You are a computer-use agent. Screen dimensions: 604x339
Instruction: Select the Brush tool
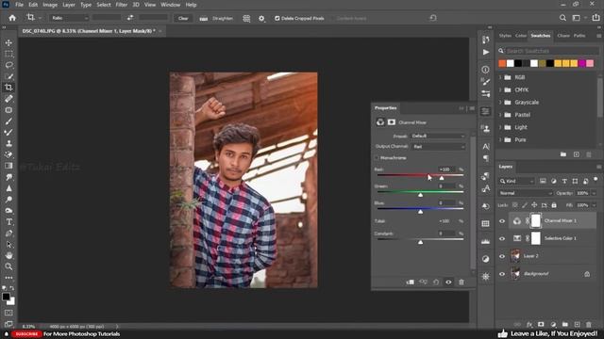8,121
